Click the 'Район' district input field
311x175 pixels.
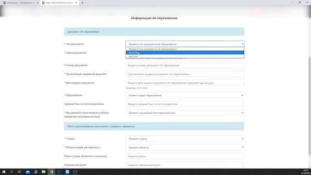click(x=185, y=156)
